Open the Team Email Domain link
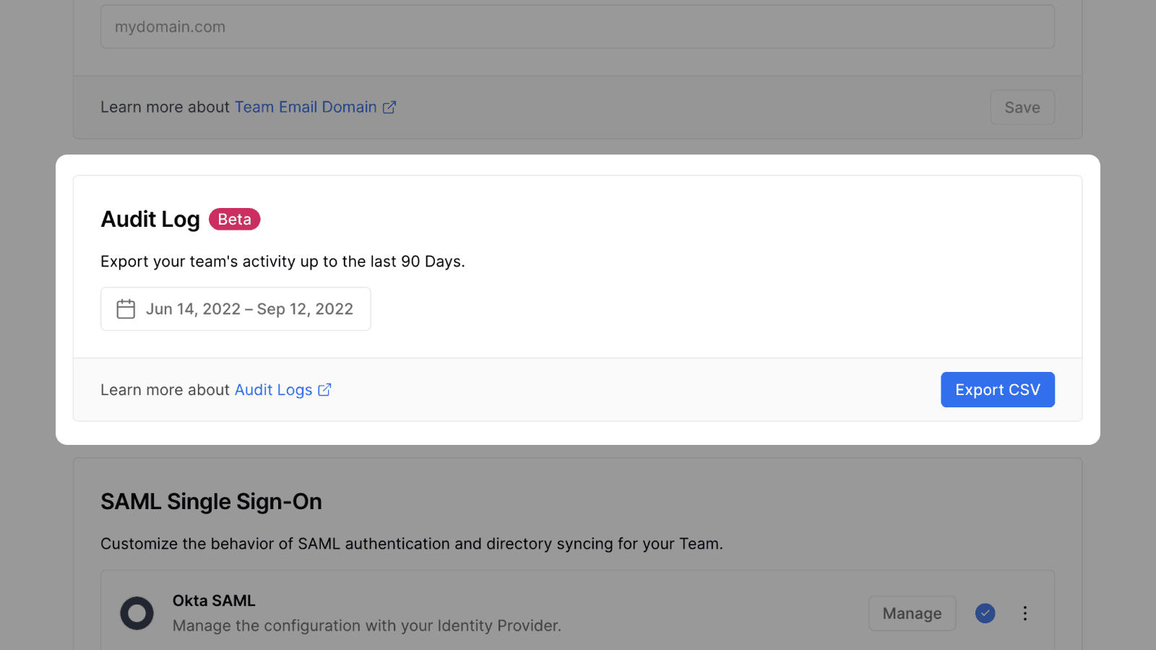Viewport: 1156px width, 650px height. coord(306,108)
